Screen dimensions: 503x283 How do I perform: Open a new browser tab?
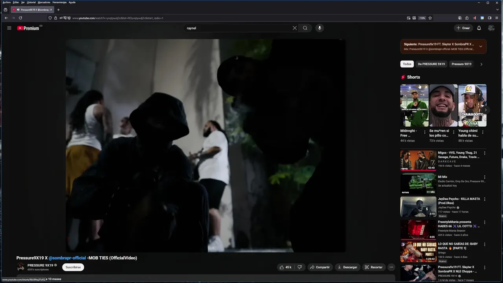[58, 9]
